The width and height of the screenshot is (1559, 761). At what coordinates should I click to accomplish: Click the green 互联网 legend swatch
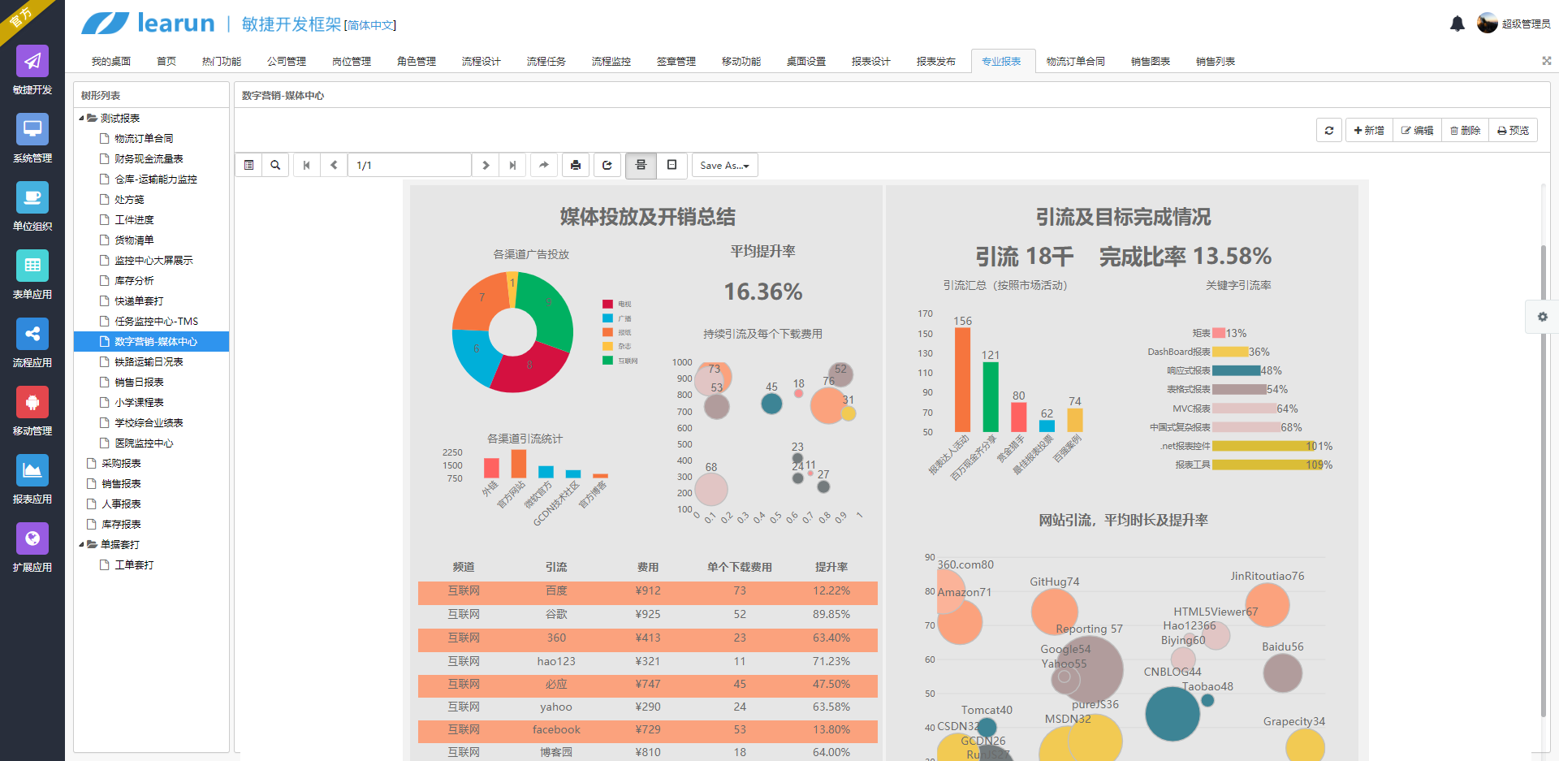(607, 361)
